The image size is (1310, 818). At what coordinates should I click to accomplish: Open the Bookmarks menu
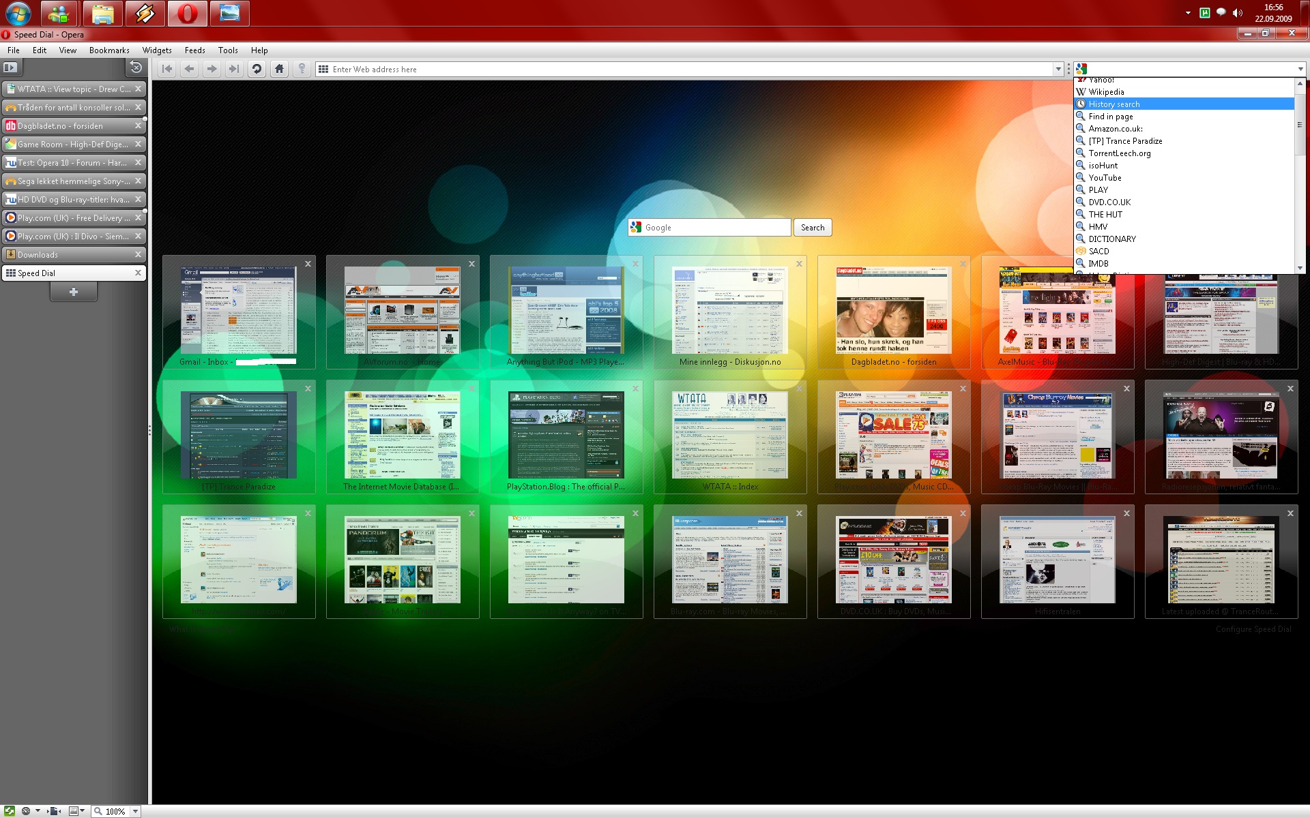point(109,50)
